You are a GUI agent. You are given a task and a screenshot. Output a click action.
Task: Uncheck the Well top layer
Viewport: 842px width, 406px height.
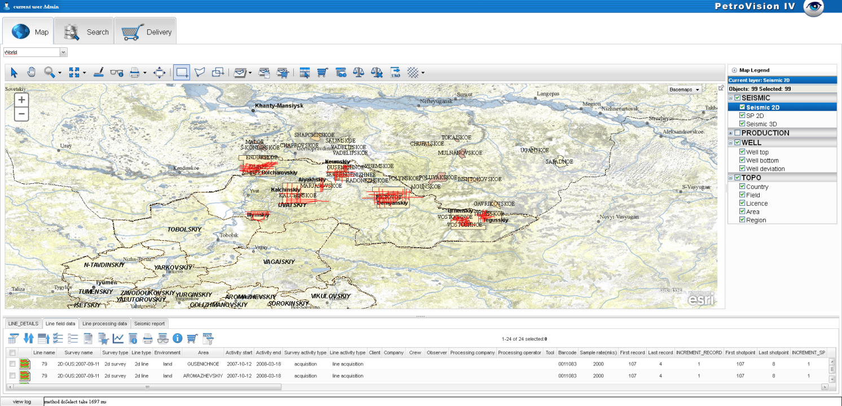click(x=742, y=152)
